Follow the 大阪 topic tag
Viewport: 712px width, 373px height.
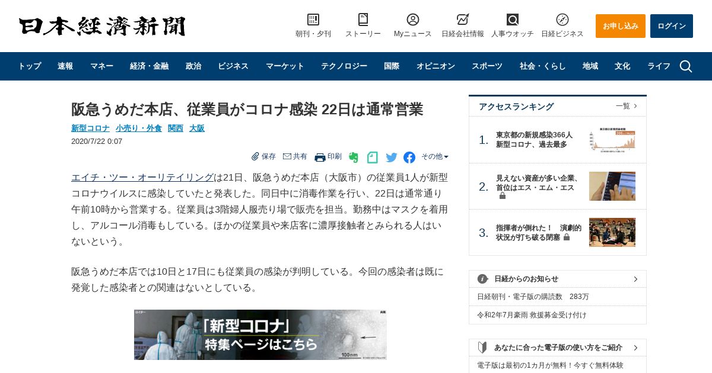coord(197,128)
